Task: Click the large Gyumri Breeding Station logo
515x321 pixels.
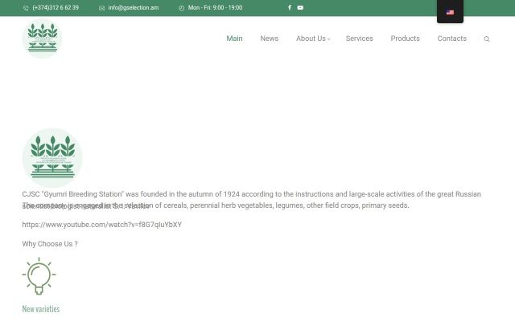Action: (52, 158)
